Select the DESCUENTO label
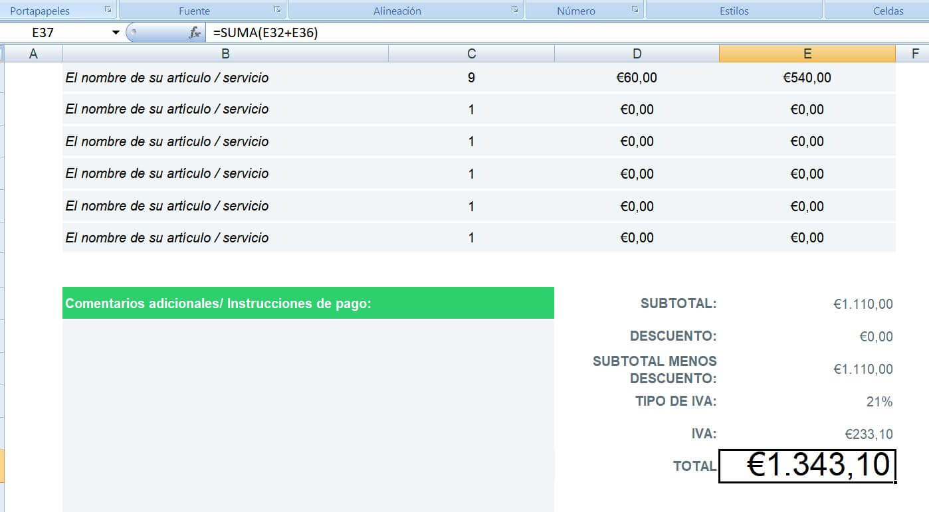This screenshot has width=929, height=512. pos(673,336)
